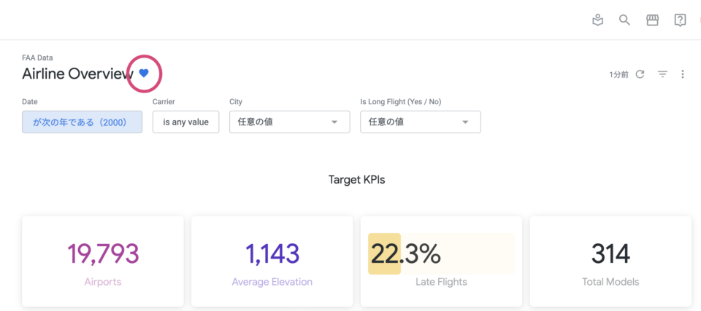Toggle the blue favorite heart icon
This screenshot has width=701, height=311.
pos(144,73)
